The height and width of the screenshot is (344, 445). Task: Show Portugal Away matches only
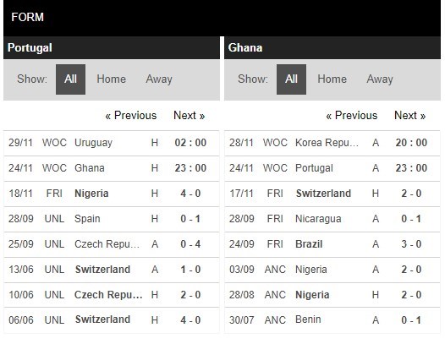[159, 79]
